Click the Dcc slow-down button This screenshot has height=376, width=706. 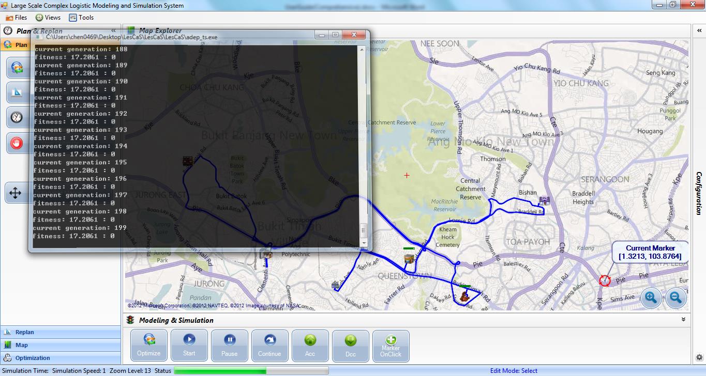pyautogui.click(x=351, y=345)
